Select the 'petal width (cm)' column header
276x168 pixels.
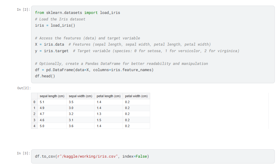pyautogui.click(x=136, y=96)
